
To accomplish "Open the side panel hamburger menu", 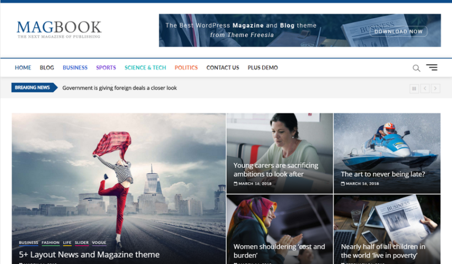I will click(x=432, y=67).
